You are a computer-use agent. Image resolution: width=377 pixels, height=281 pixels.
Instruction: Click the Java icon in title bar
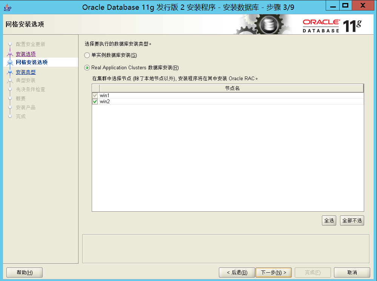coord(8,8)
